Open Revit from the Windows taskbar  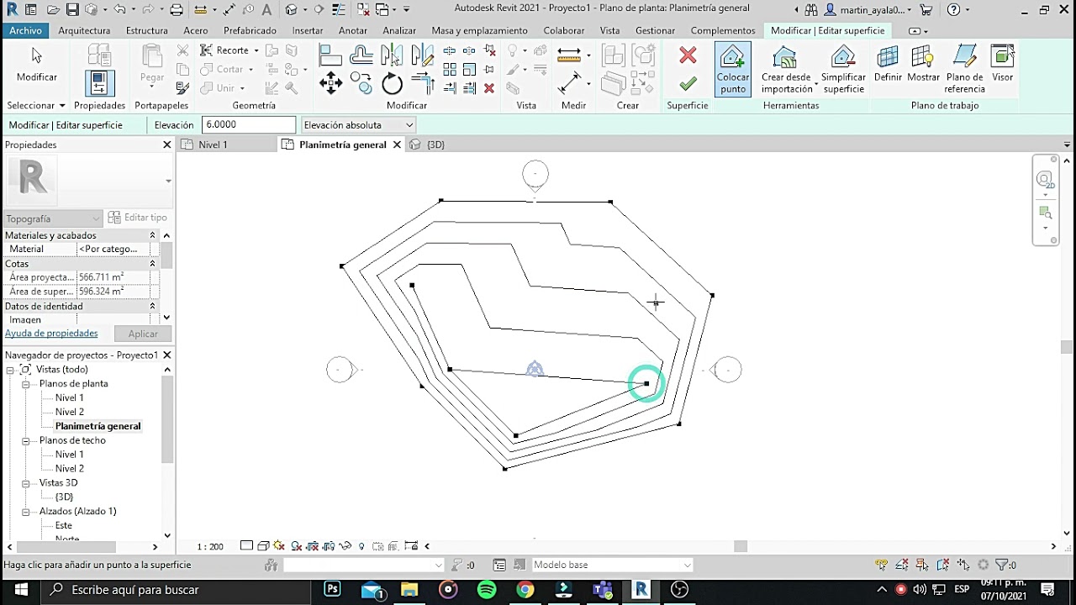[641, 590]
